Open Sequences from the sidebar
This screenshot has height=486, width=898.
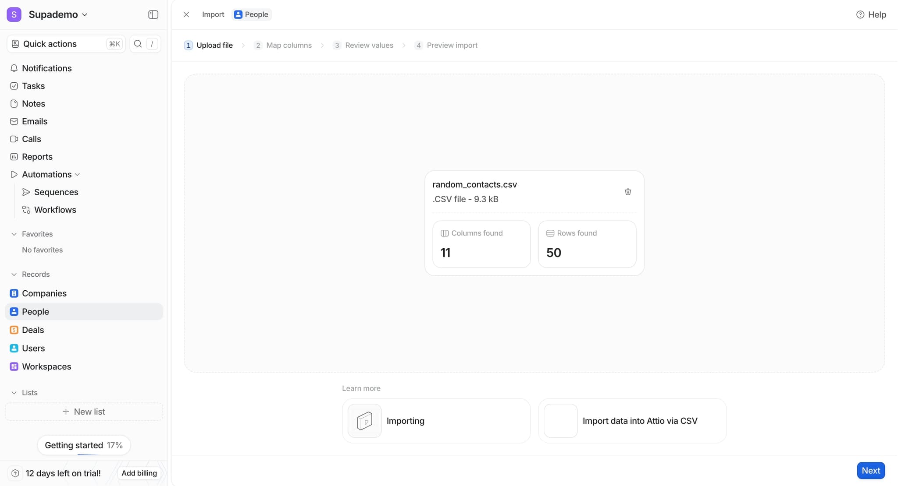56,192
